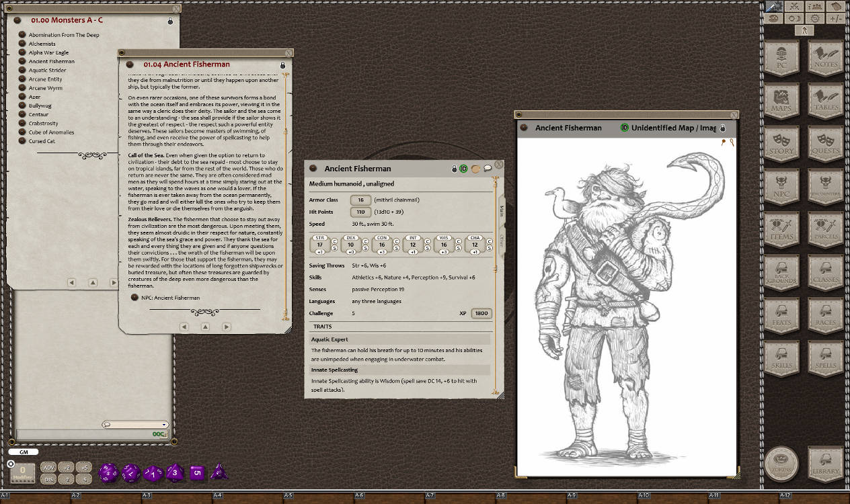This screenshot has width=850, height=504.
Task: Toggle ID reveal on the Ancient Fisherman statblock
Action: 463,169
